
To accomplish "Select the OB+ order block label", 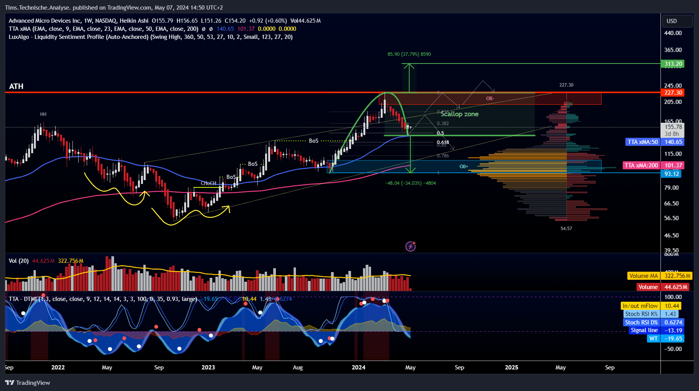I will [464, 167].
